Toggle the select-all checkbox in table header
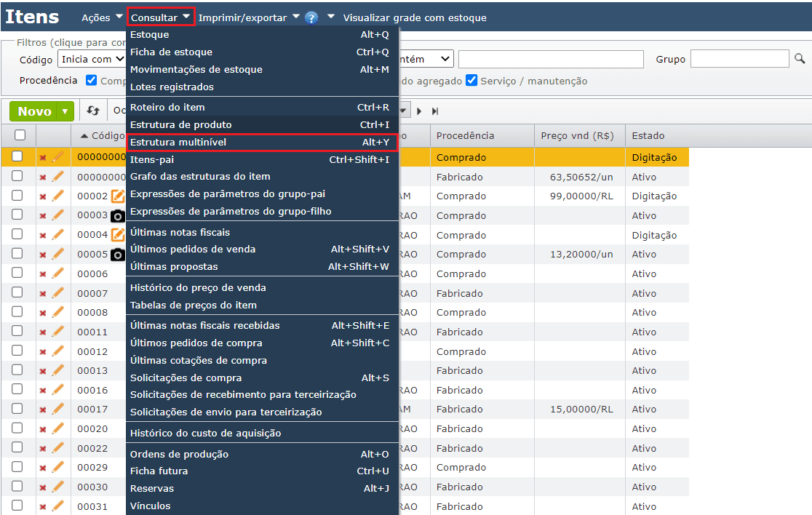Viewport: 812px width, 515px height. point(20,135)
